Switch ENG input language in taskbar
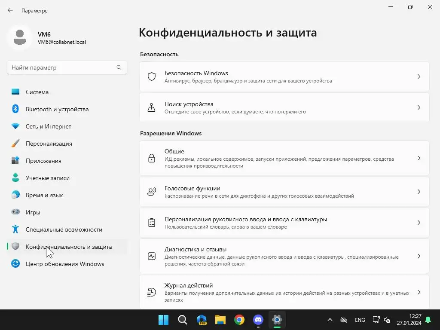This screenshot has width=440, height=330. tap(360, 320)
